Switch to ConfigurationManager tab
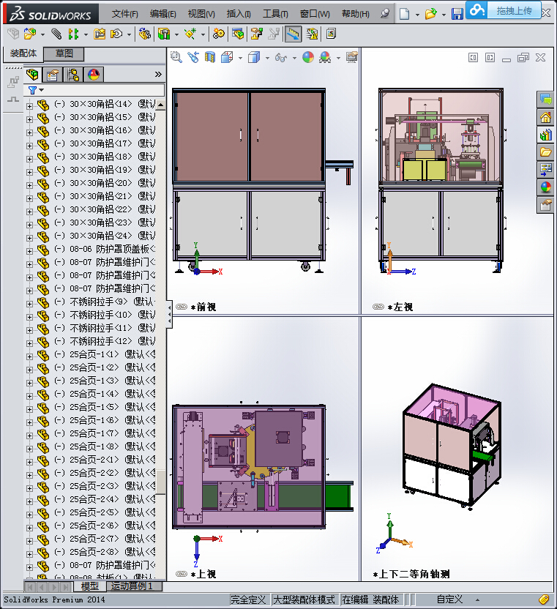This screenshot has width=557, height=609. coord(73,74)
